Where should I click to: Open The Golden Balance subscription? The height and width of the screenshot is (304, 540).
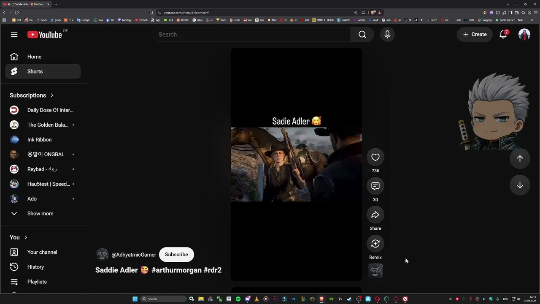(43, 125)
